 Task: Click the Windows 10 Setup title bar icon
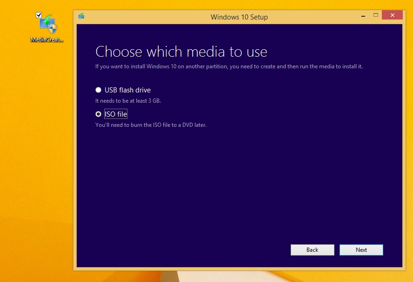pos(81,16)
